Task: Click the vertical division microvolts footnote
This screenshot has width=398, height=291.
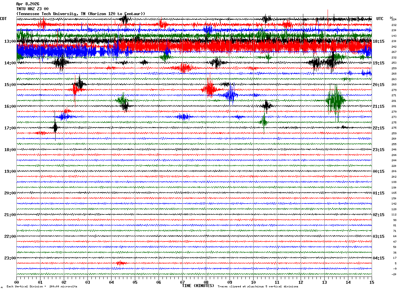Action: click(x=42, y=286)
